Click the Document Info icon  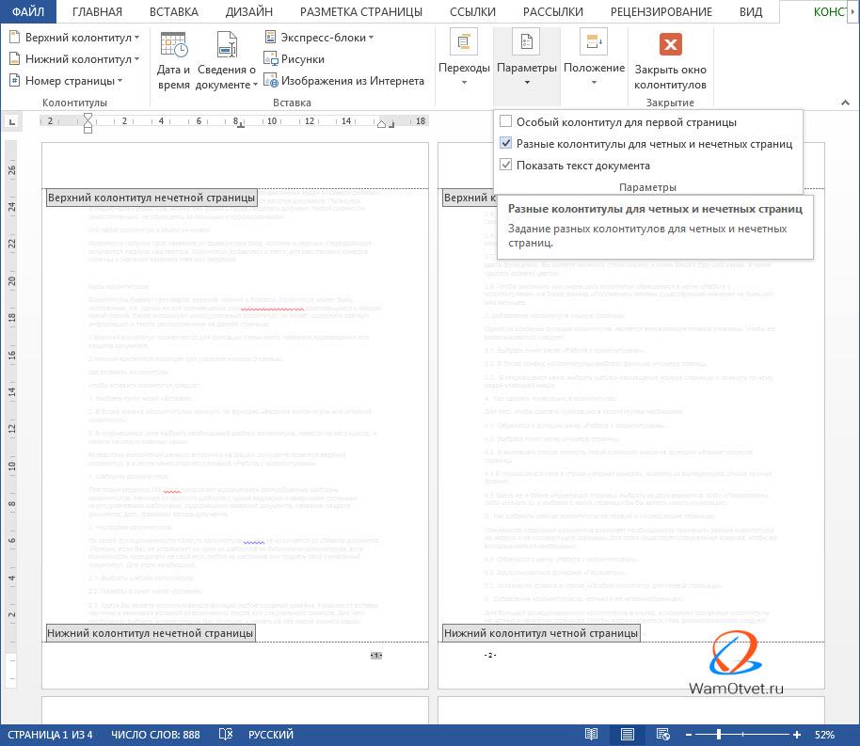(226, 45)
